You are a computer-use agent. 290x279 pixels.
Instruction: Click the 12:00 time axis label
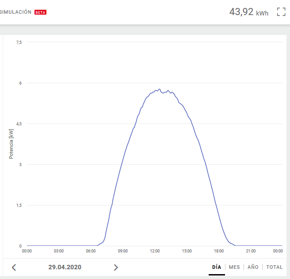(x=155, y=251)
